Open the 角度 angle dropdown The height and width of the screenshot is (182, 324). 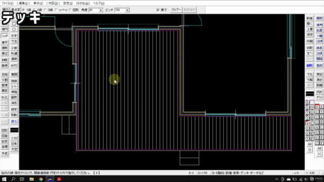click(x=101, y=10)
